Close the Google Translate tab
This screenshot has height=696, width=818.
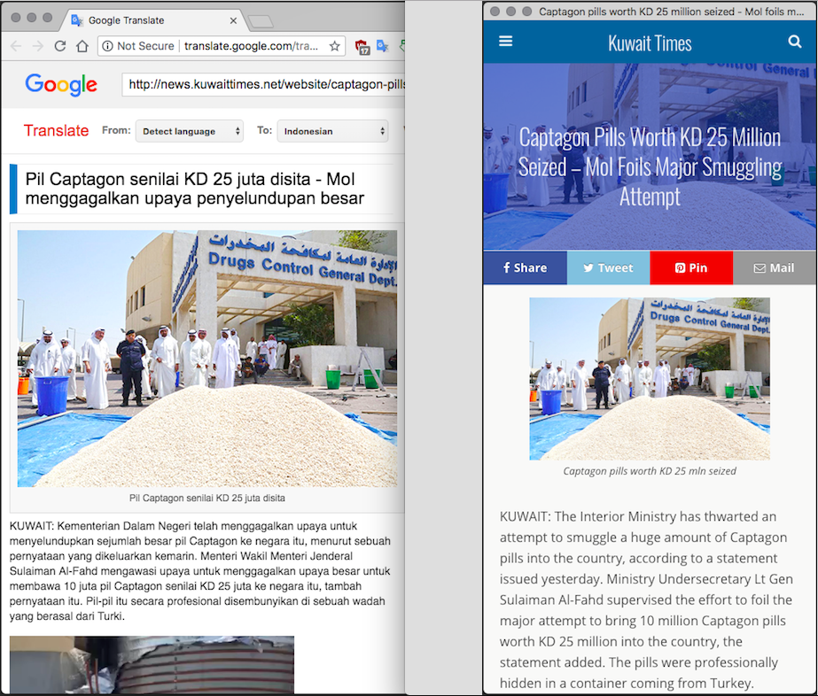(234, 20)
